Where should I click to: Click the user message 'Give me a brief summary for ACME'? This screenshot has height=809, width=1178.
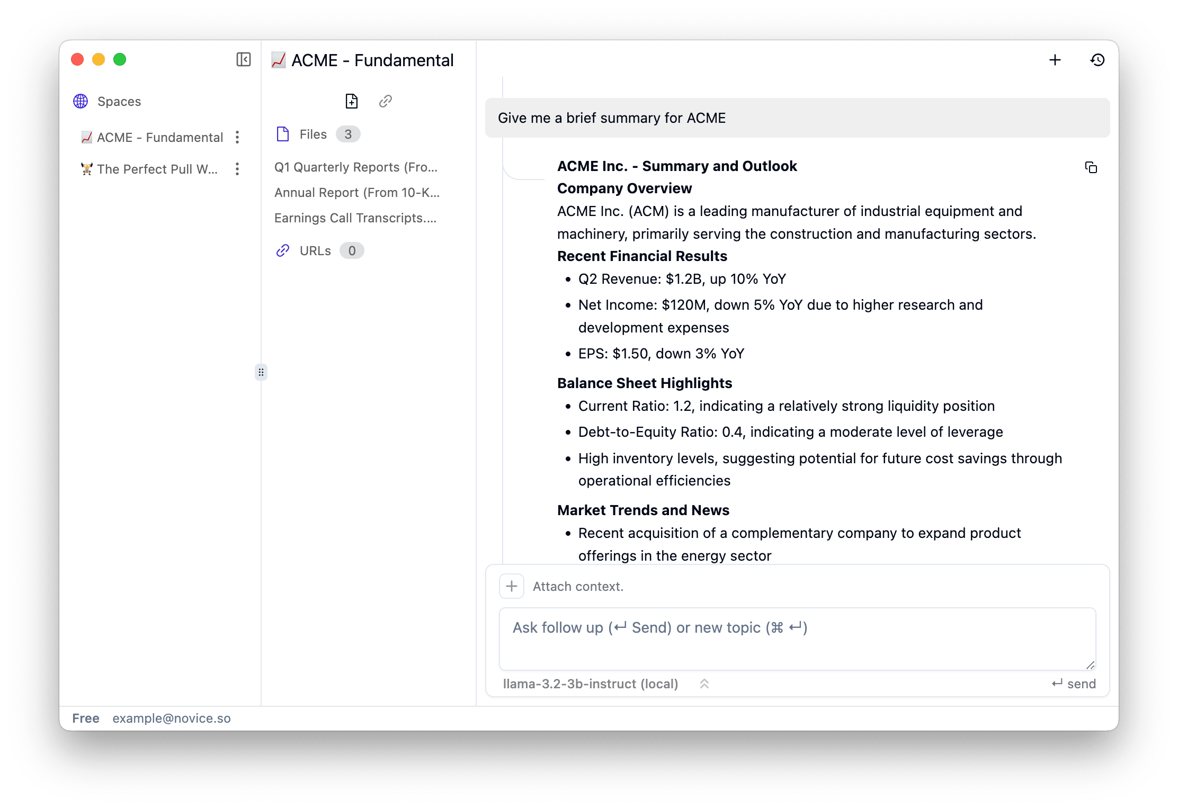coord(798,118)
